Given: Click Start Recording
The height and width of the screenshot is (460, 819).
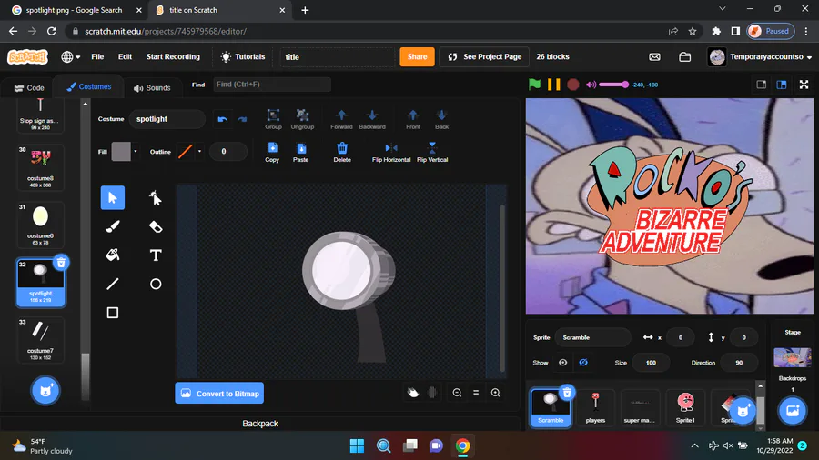Looking at the screenshot, I should coord(173,57).
